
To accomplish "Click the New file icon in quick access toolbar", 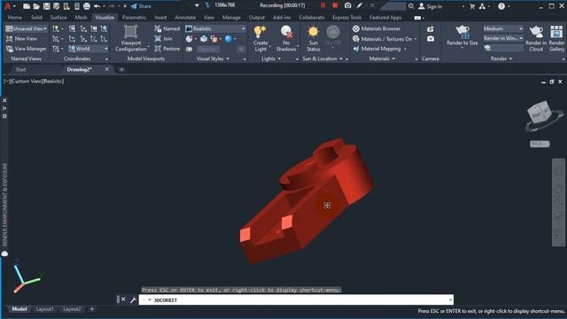I will (26, 6).
